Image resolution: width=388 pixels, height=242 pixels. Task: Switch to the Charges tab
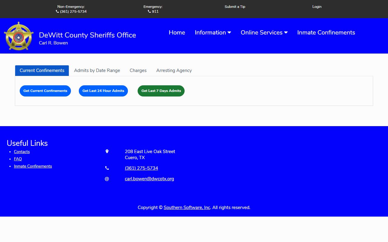click(138, 70)
